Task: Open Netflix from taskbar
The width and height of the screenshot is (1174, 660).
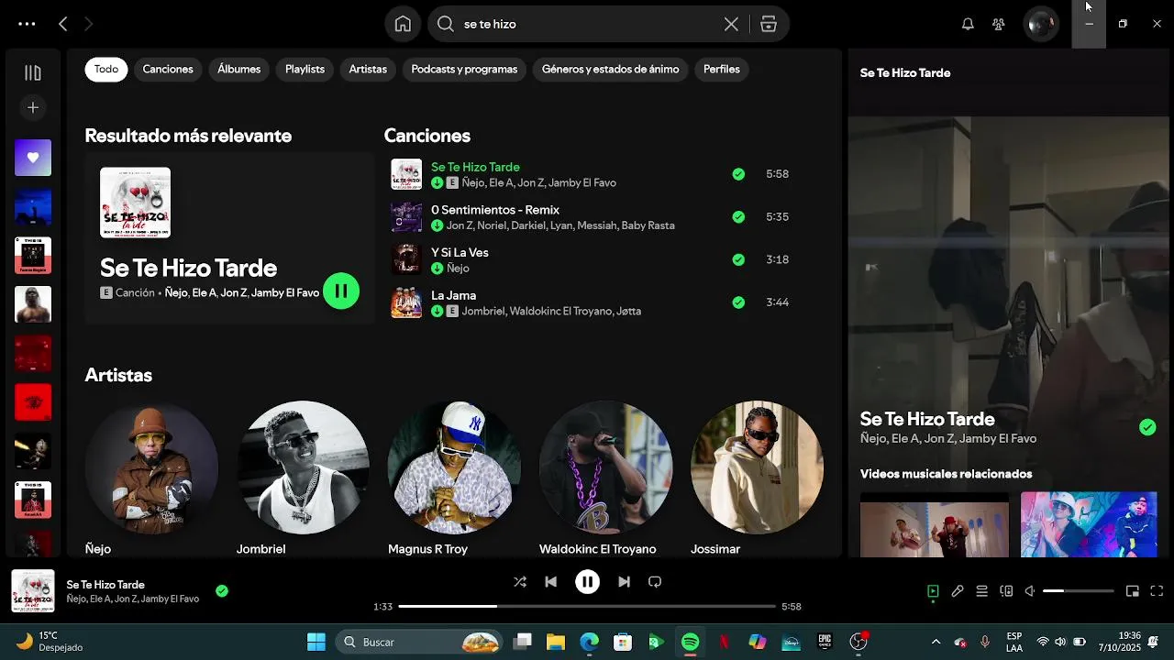Action: 724,642
